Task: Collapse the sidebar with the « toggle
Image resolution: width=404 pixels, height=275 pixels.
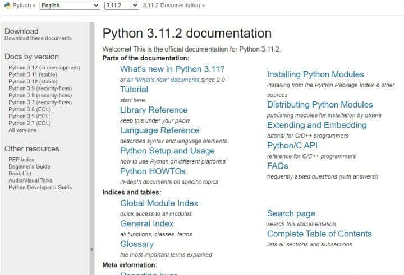Action: coord(92,249)
